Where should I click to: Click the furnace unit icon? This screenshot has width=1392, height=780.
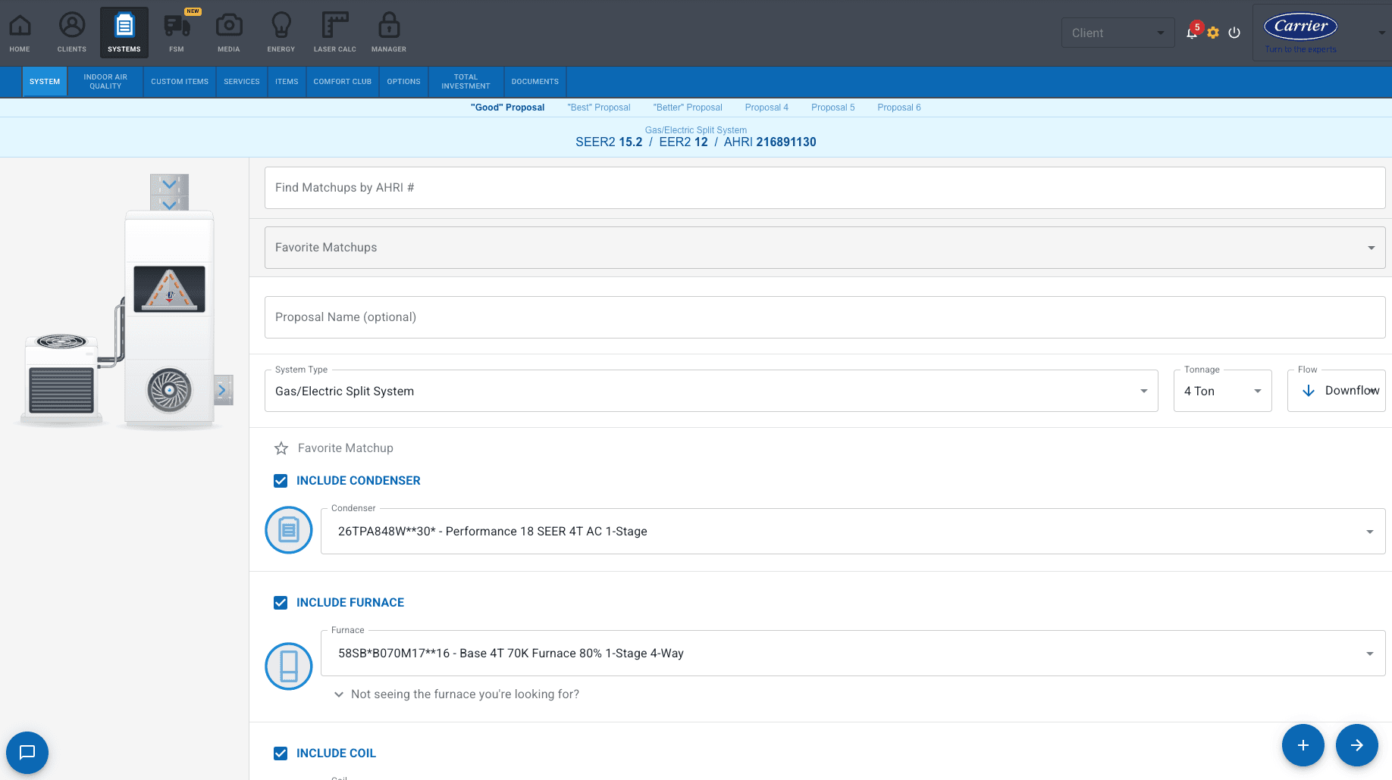289,666
